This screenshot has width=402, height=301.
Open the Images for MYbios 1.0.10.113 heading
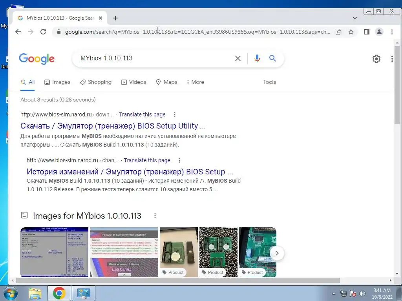[87, 216]
